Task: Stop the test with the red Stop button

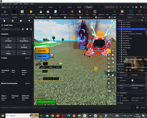Action: click(x=22, y=7)
